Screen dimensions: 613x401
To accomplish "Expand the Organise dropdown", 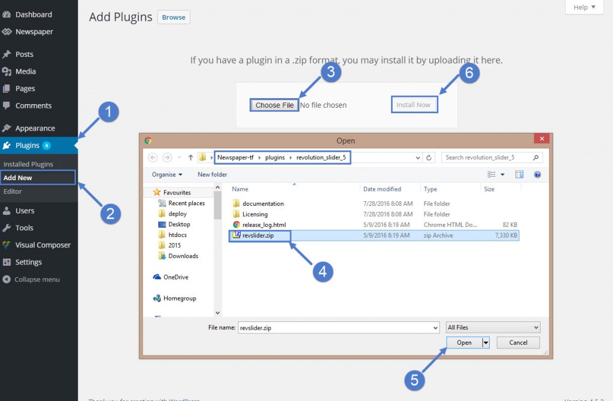I will [168, 175].
